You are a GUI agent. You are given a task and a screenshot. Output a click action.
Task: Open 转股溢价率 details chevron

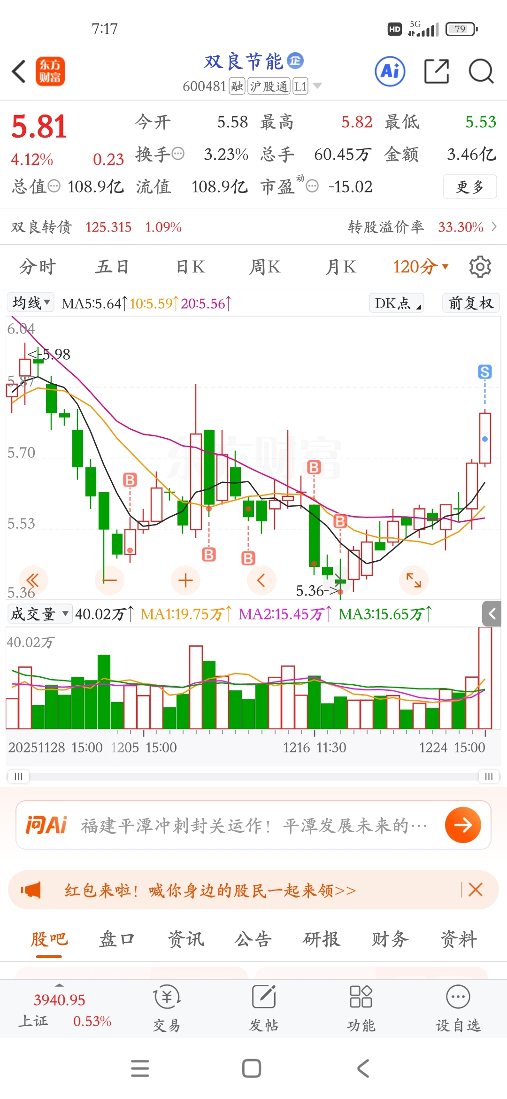point(494,227)
